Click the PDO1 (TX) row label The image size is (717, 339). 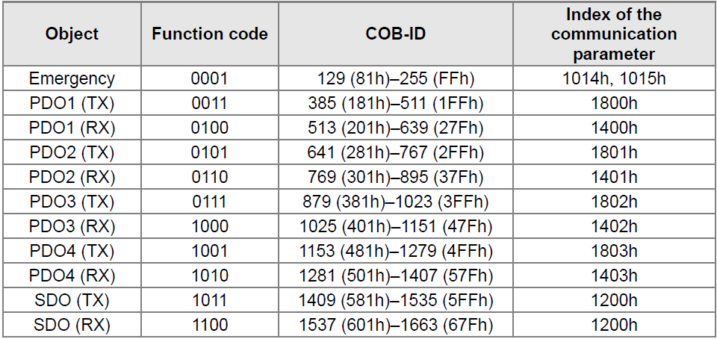(72, 103)
